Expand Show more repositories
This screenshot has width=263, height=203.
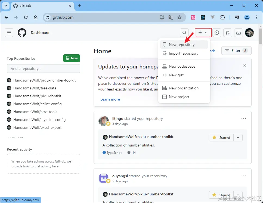coord(15,137)
